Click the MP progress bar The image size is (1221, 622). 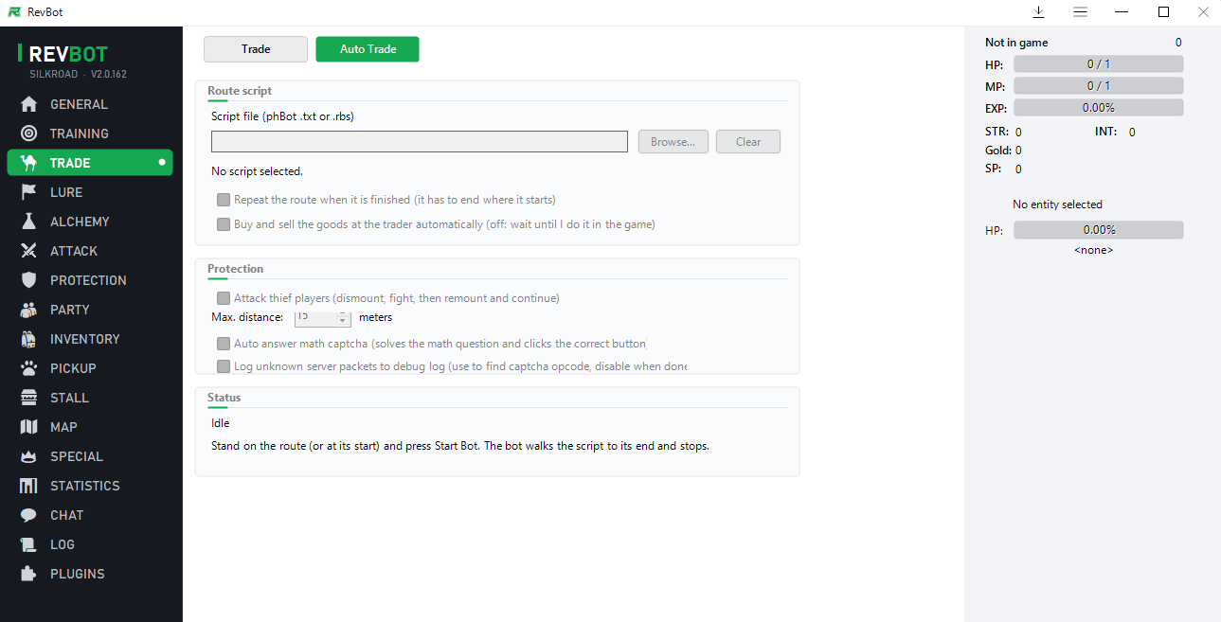coord(1099,86)
